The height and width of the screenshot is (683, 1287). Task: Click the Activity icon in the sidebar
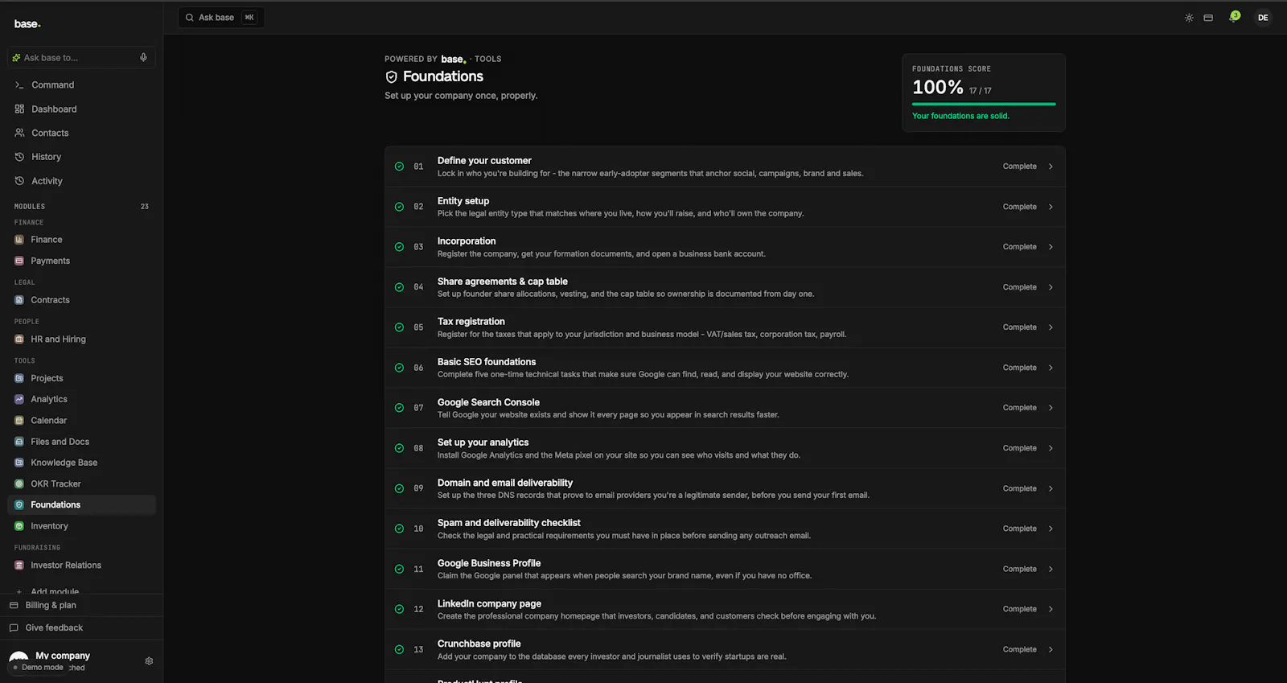19,182
